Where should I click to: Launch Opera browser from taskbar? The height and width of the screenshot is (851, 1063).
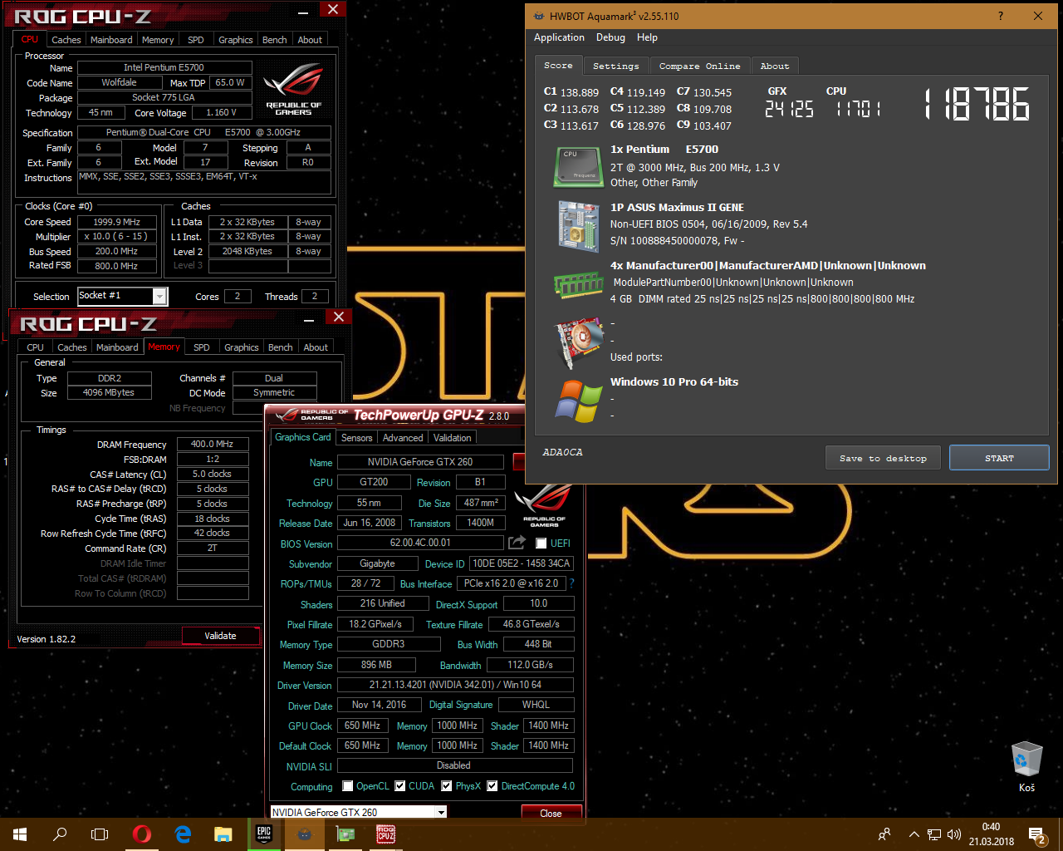pyautogui.click(x=142, y=834)
